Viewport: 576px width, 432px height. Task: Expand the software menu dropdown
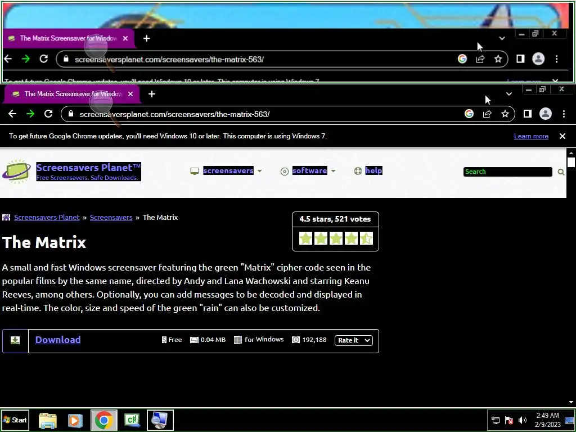coord(333,171)
